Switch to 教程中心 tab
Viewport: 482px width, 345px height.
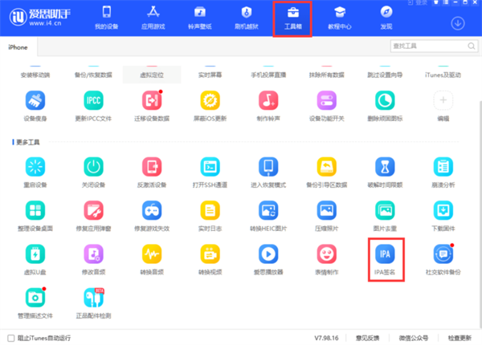tap(340, 18)
